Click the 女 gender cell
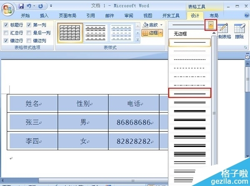The image size is (250, 186). (83, 141)
